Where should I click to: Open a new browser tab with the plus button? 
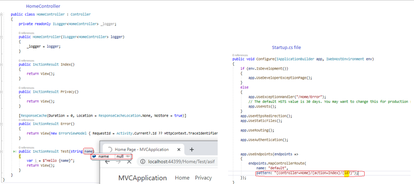[x=192, y=149]
